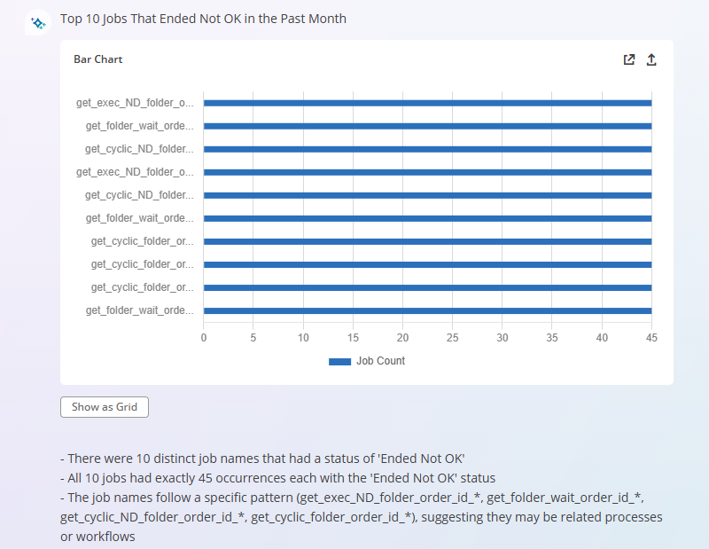Click the bottom get_folder_wait_orde axis label
Screen dimensions: 709x549
point(139,310)
